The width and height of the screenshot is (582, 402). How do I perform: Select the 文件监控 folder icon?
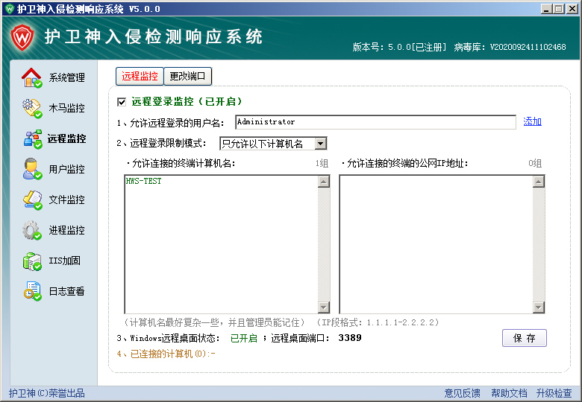tap(32, 200)
